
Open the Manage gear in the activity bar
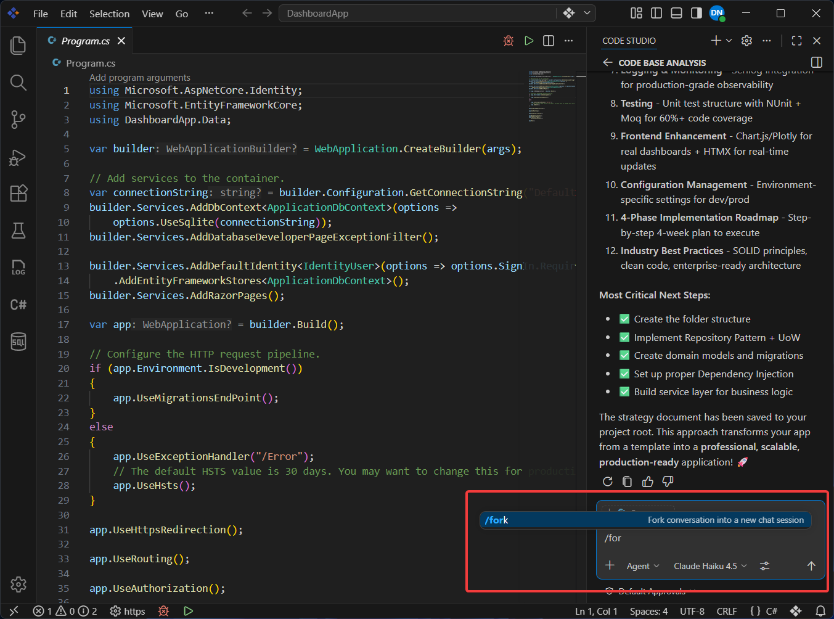click(18, 584)
